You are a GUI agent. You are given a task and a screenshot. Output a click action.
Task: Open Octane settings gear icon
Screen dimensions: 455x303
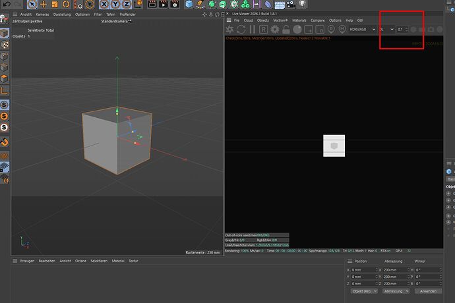[x=274, y=29]
